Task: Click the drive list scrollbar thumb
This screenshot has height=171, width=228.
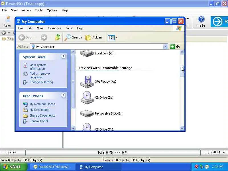Action: click(x=182, y=72)
